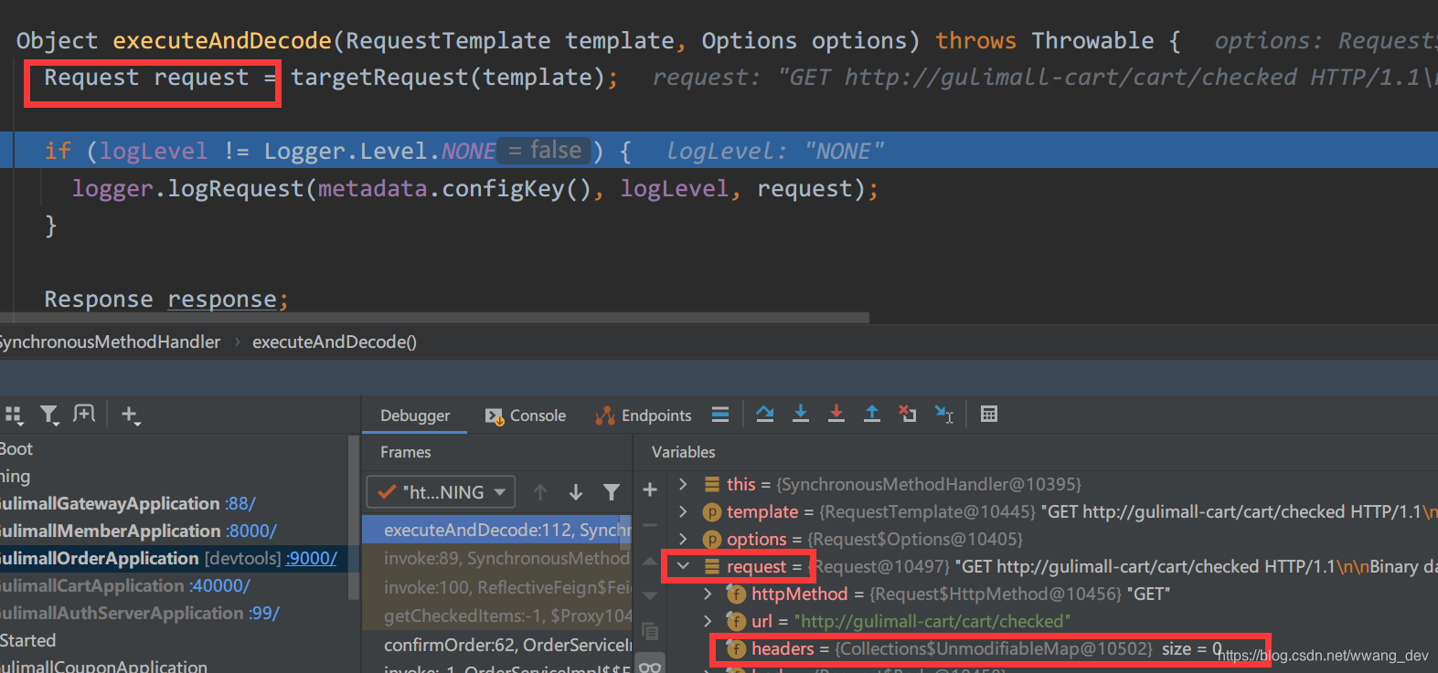Select GulimallCartApplication service
This screenshot has height=673, width=1438.
pos(124,585)
